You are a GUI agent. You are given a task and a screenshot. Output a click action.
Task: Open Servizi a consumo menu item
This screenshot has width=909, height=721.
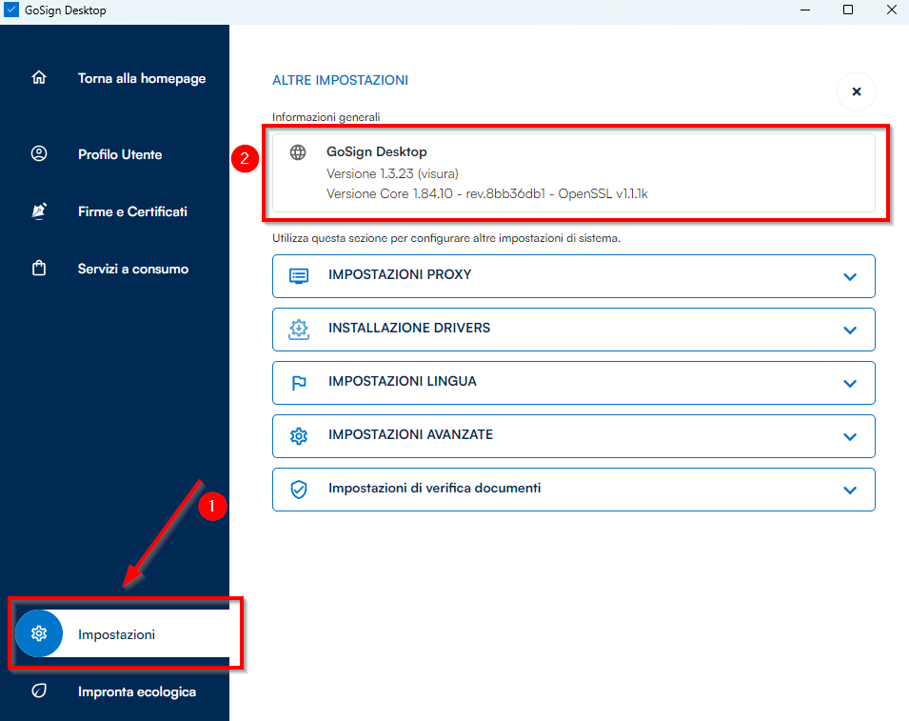(133, 269)
